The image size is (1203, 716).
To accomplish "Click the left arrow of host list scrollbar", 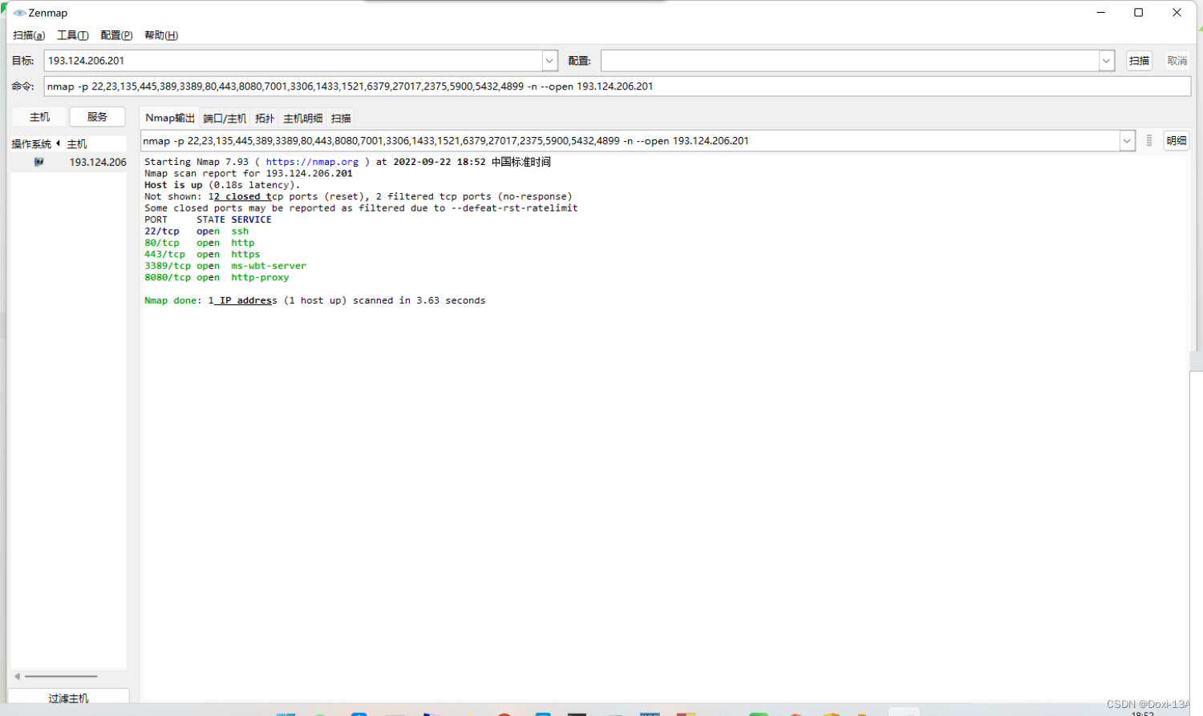I will tap(17, 676).
